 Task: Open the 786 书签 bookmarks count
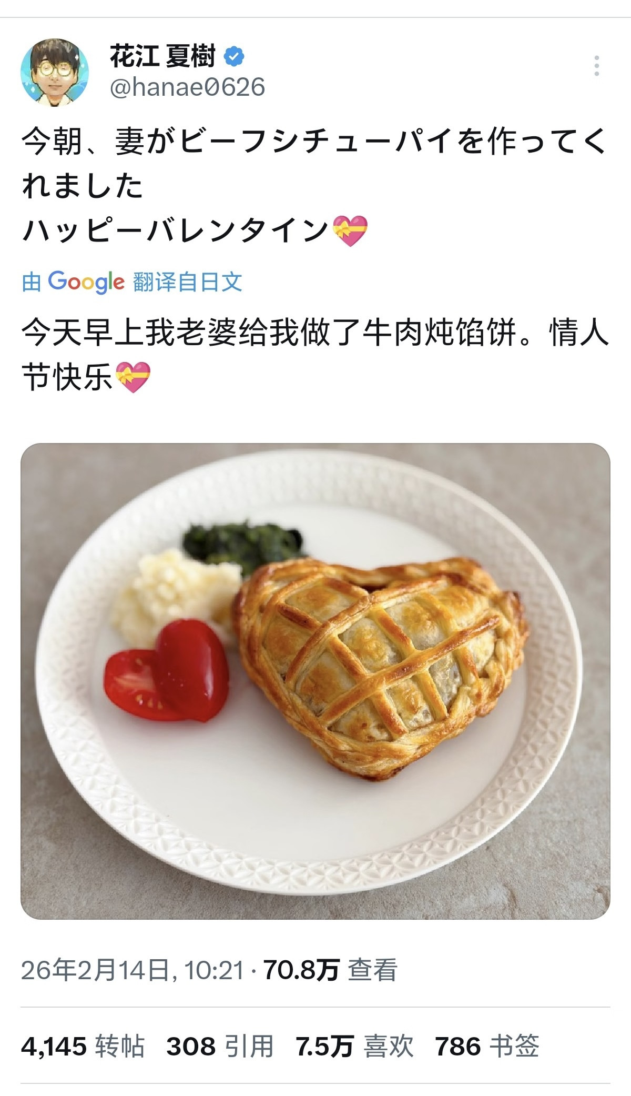[x=487, y=1046]
